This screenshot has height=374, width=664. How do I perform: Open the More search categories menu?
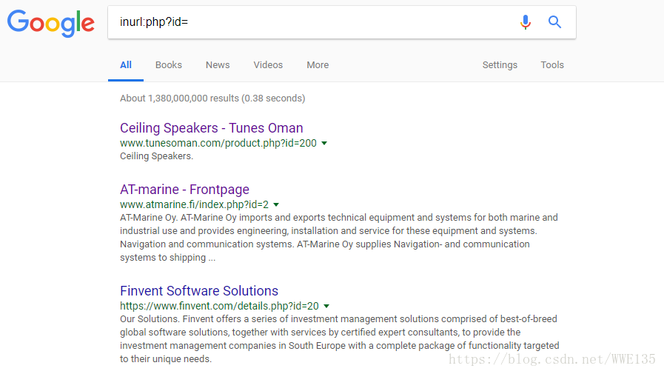(x=318, y=65)
